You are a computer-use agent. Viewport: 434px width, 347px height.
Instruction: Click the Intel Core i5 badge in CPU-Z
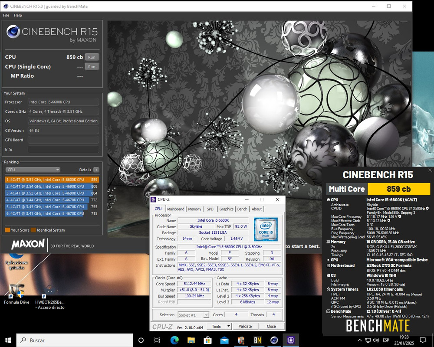pos(266,229)
